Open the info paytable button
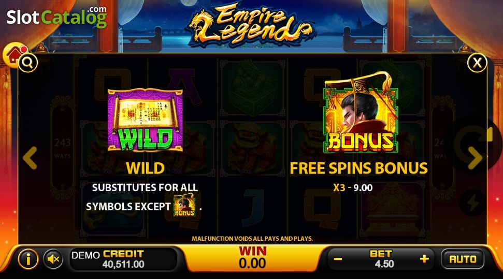 (x=28, y=259)
